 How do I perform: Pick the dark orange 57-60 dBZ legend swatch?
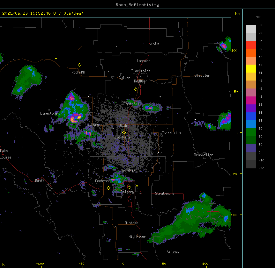point(251,53)
